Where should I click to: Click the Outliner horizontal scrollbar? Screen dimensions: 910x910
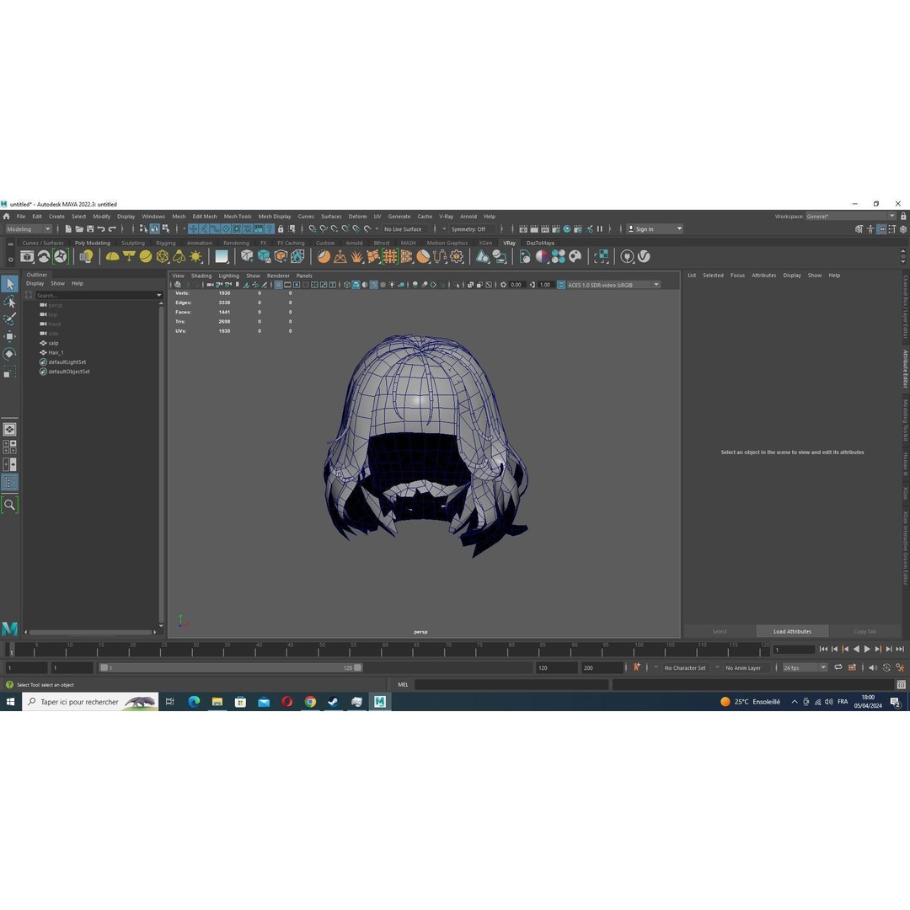tap(90, 633)
